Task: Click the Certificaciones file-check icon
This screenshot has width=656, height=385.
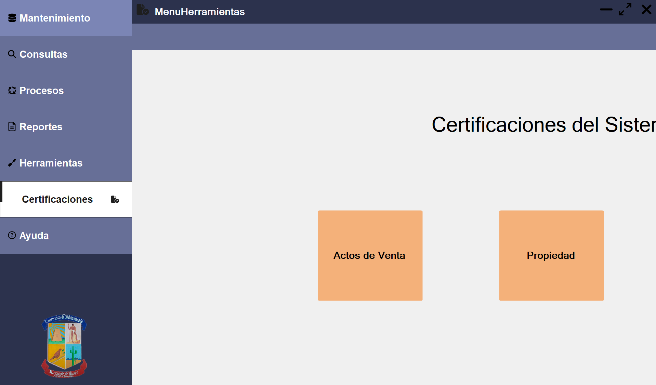Action: 115,199
